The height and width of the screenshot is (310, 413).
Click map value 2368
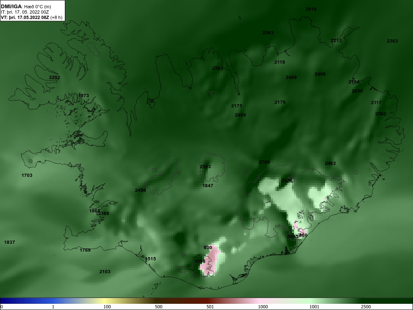(x=104, y=213)
